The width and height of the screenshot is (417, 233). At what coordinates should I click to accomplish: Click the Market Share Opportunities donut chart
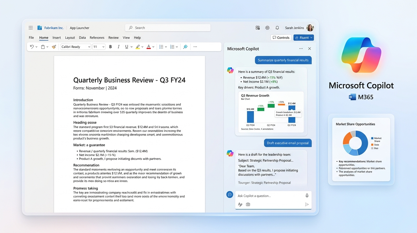point(355,143)
